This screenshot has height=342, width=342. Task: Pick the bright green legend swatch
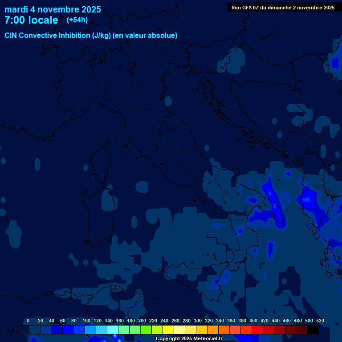[x=146, y=330]
